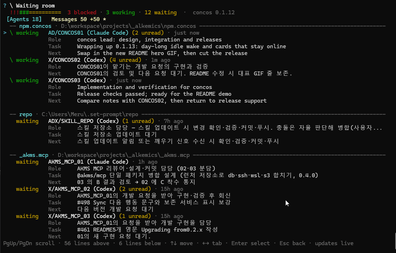Click the '(1 unread)' badge on X/AKMS_MCP_03
This screenshot has height=253, width=396.
pyautogui.click(x=135, y=216)
